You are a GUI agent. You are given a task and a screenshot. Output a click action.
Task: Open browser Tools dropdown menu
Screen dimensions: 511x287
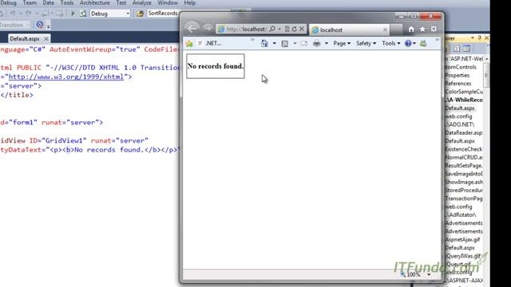(x=390, y=43)
